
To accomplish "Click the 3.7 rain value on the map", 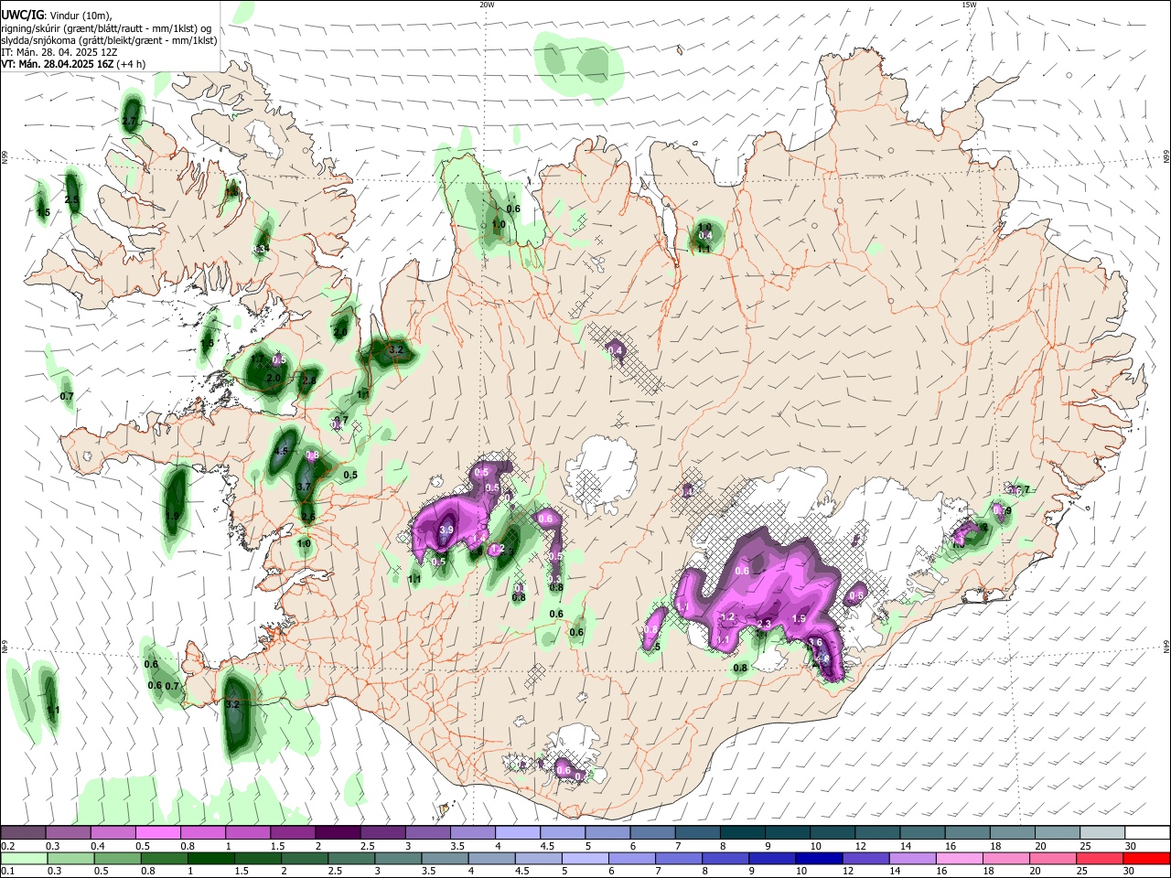I will [x=305, y=487].
